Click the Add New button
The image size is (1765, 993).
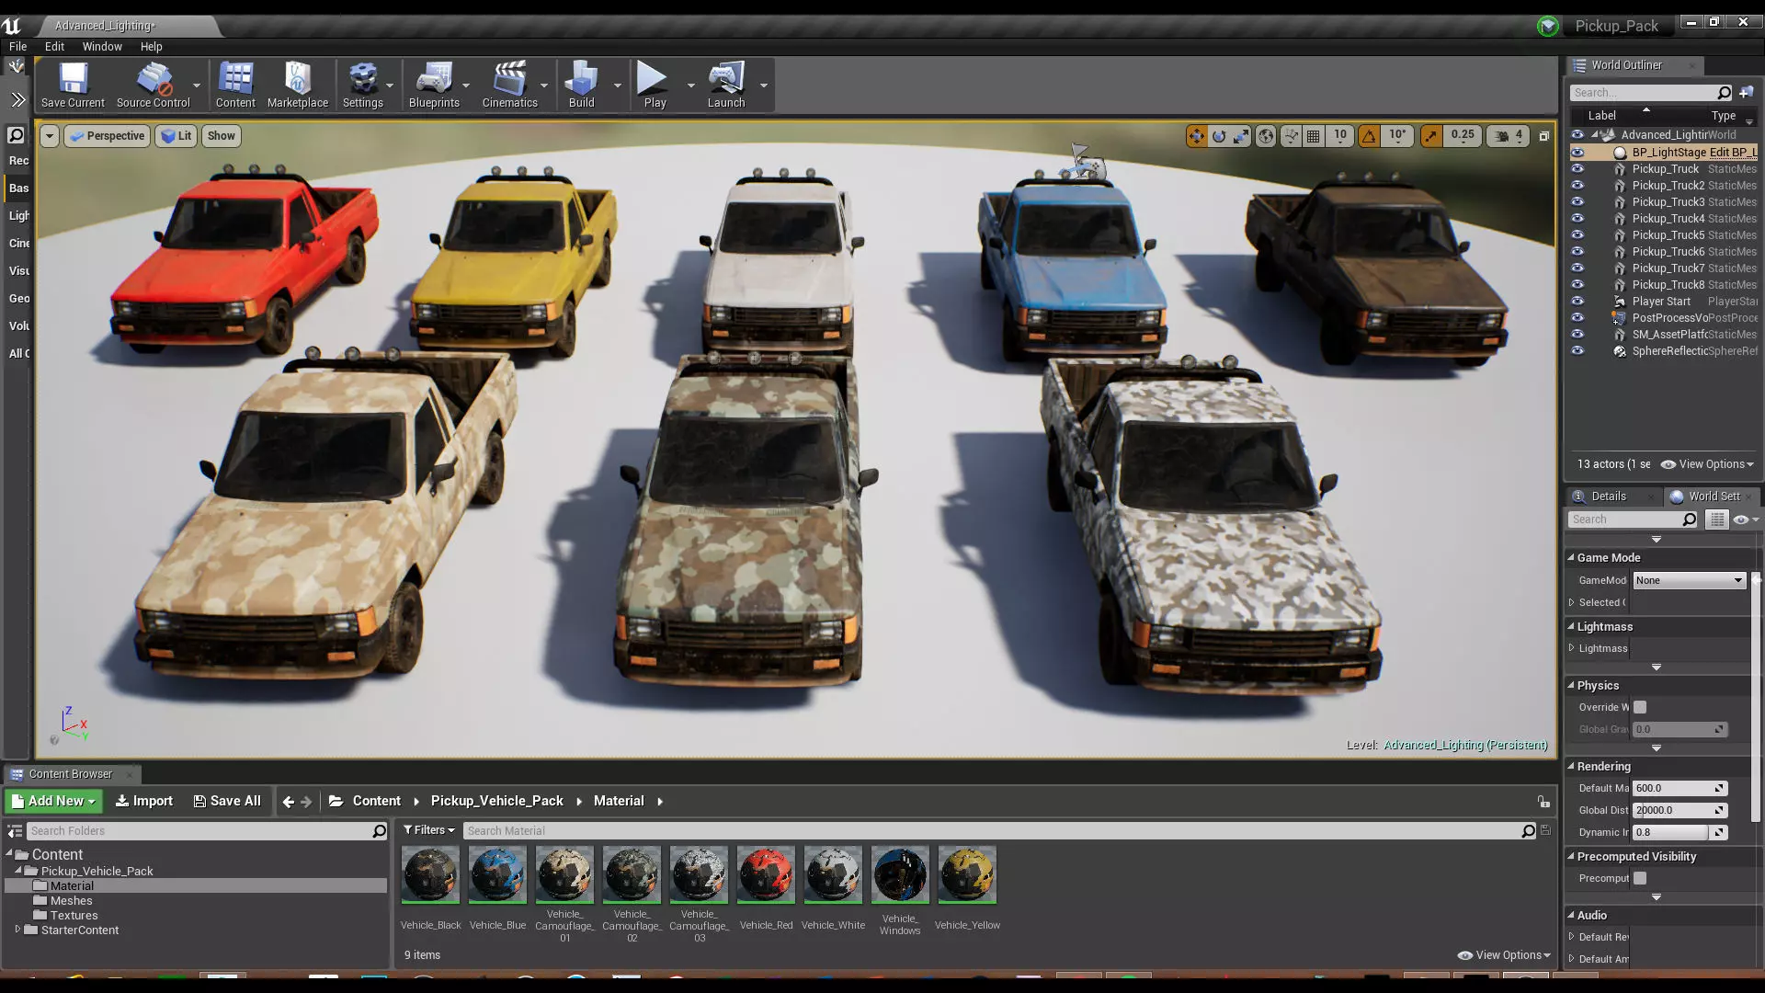[53, 802]
